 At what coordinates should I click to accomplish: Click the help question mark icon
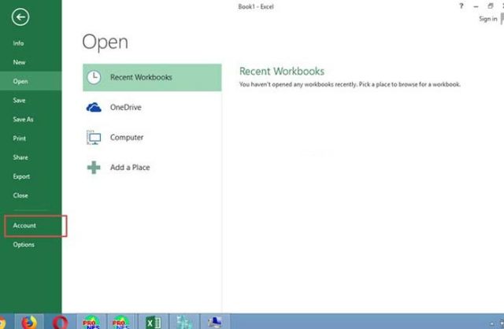click(461, 6)
